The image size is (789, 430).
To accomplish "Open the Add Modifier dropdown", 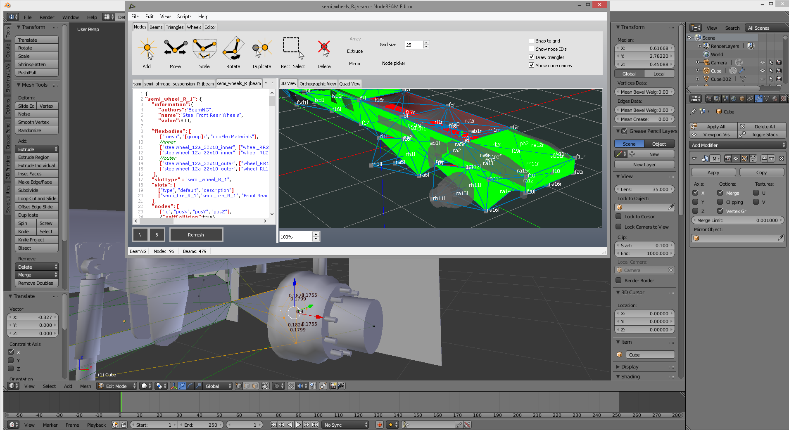I will pos(738,145).
